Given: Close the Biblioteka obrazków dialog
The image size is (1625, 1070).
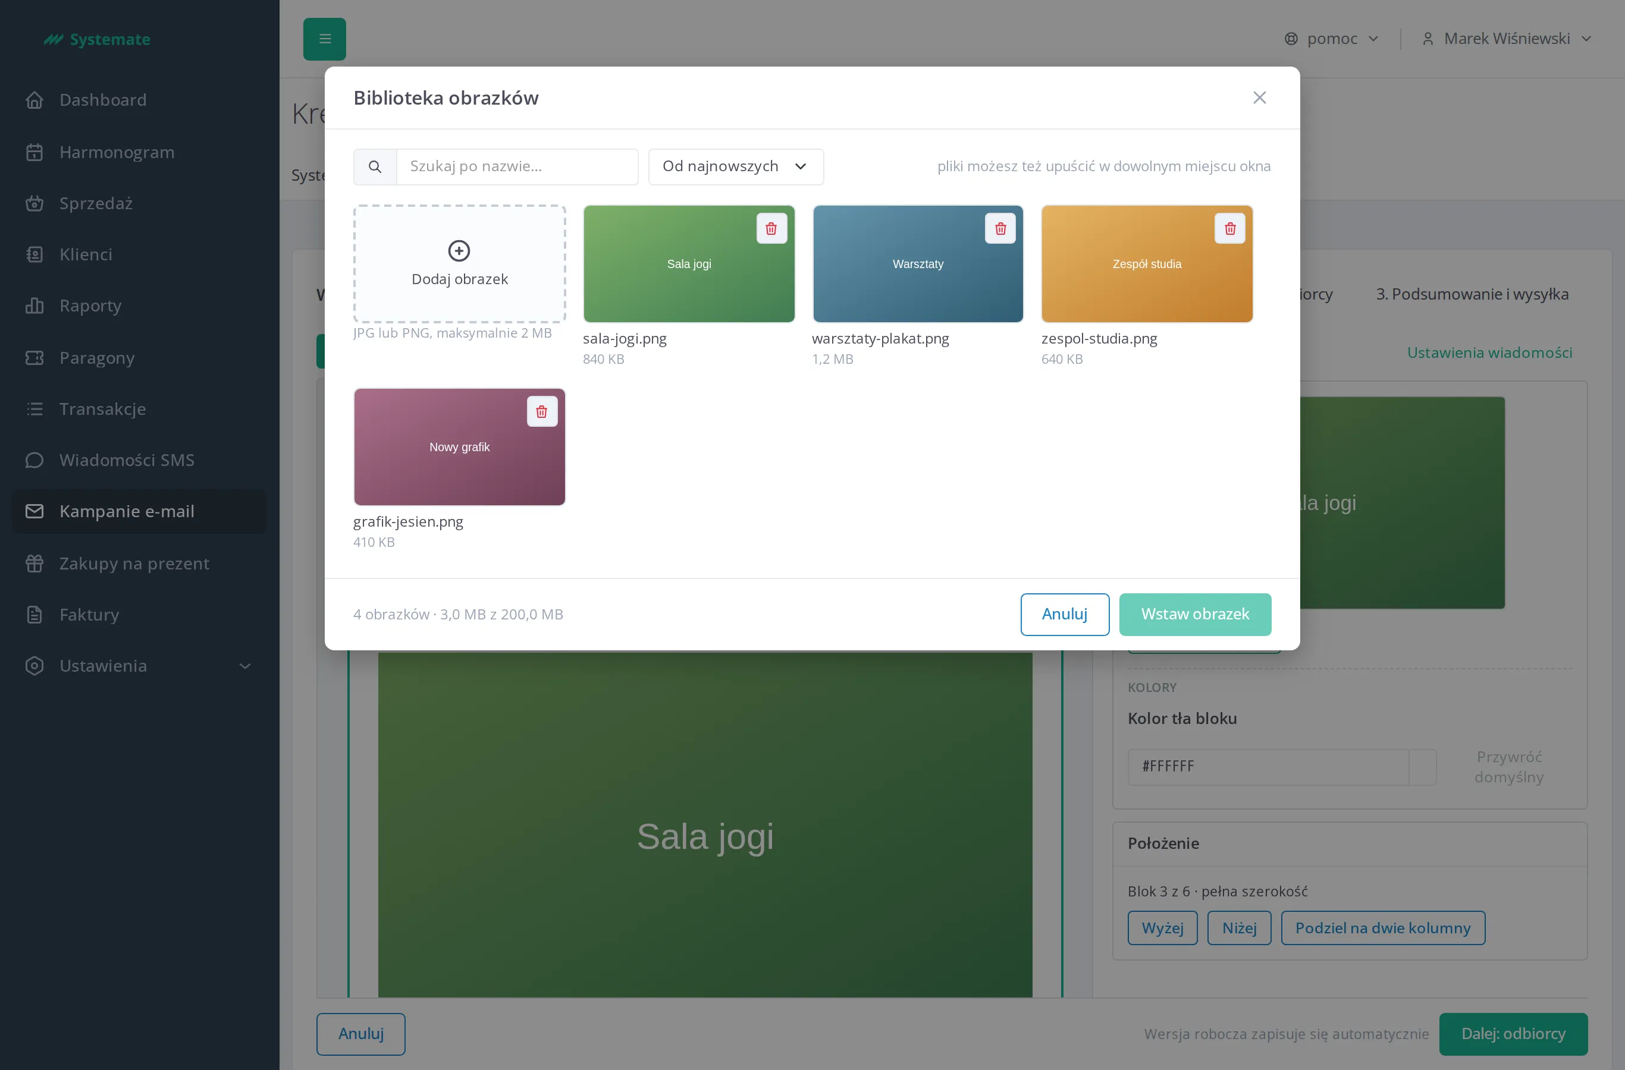Looking at the screenshot, I should point(1259,97).
